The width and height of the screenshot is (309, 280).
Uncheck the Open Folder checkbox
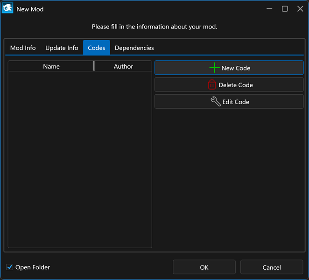[x=10, y=267]
